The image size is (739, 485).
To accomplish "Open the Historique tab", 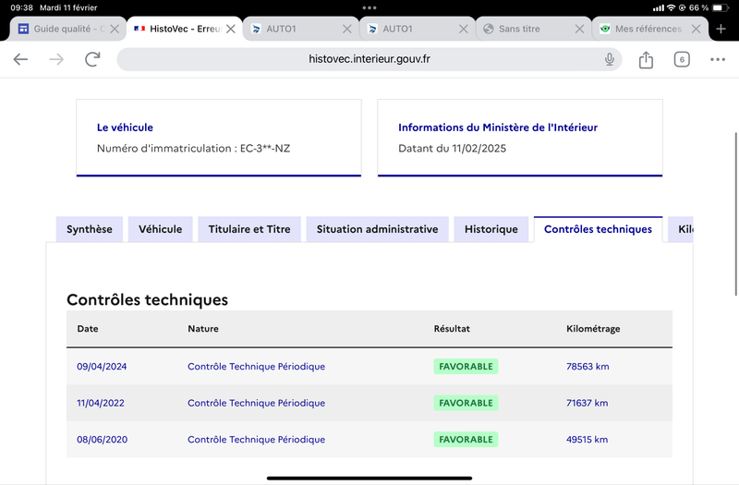I will 491,229.
